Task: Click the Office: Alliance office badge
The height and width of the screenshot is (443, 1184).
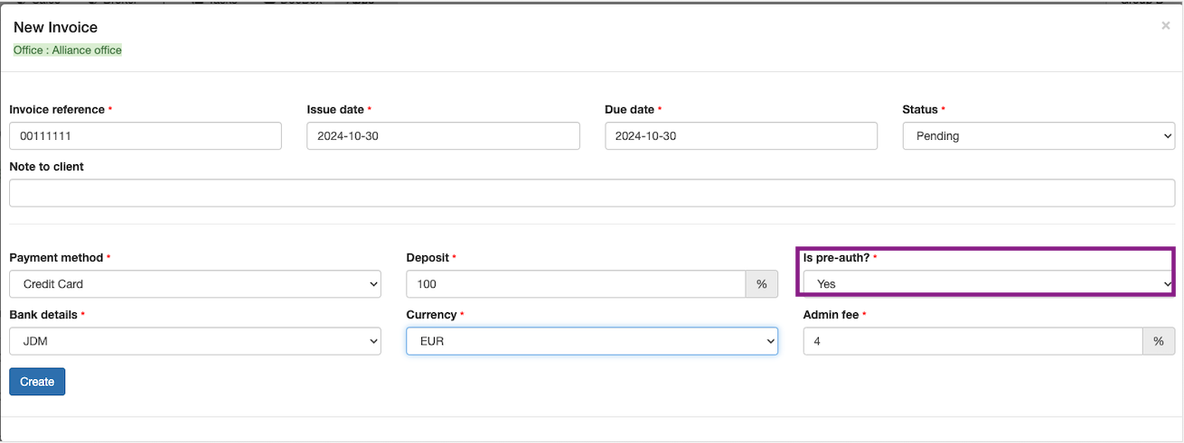Action: point(68,51)
